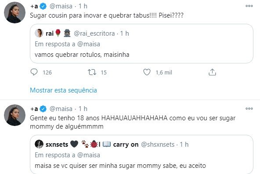The image size is (260, 174).
Task: Click the verified badge on the second tweet
Action: tap(43, 109)
